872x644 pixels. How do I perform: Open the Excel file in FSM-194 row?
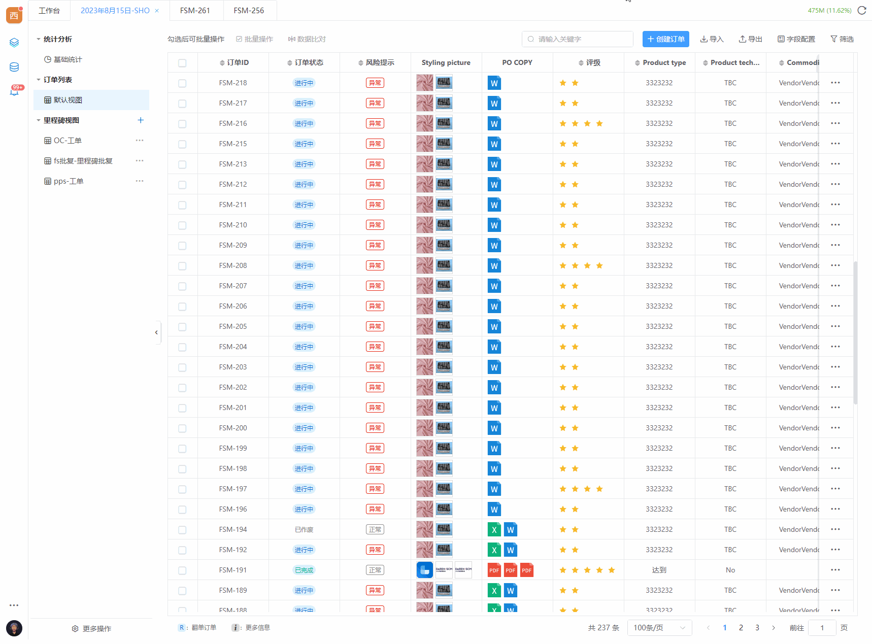click(494, 529)
